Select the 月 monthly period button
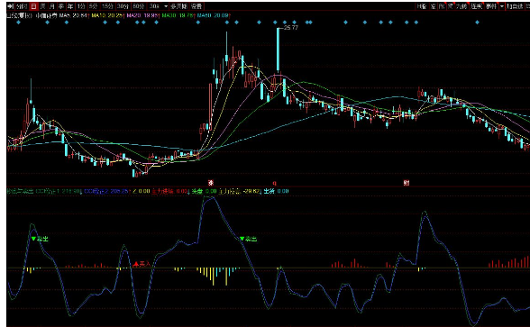 52,6
